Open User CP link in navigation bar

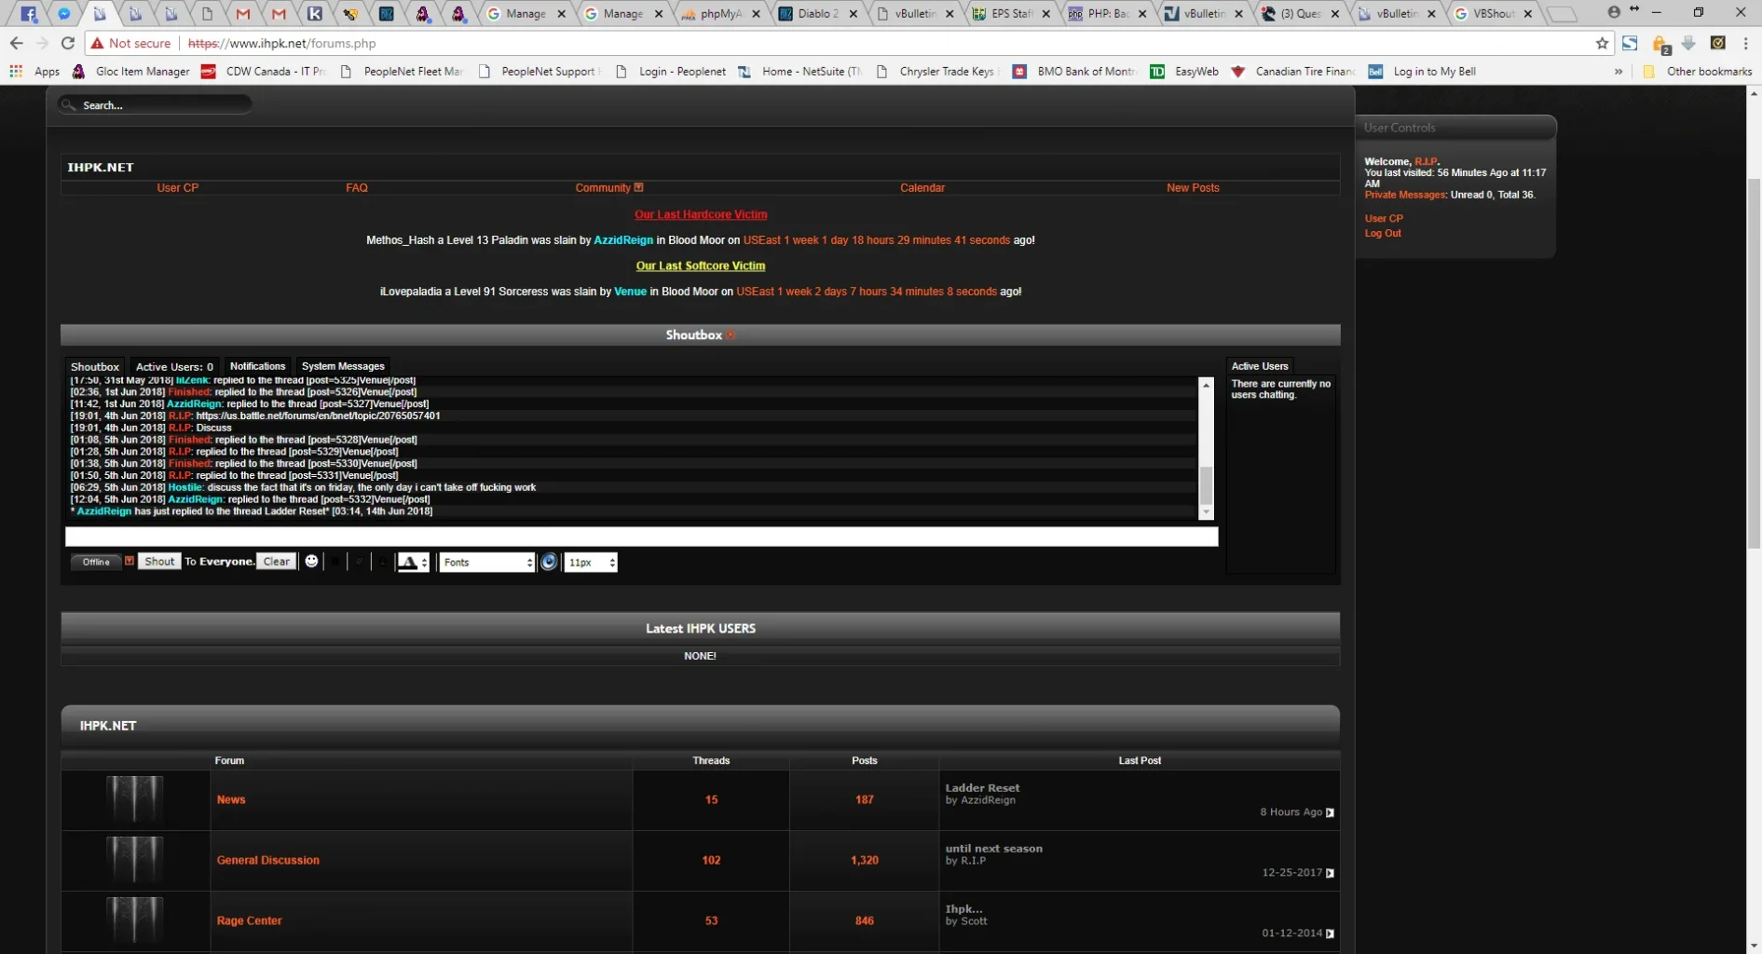[177, 187]
